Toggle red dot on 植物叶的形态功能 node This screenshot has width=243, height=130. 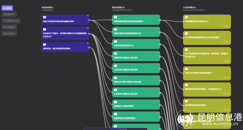159,28
